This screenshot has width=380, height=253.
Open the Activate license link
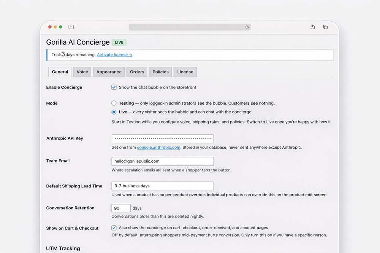[114, 55]
